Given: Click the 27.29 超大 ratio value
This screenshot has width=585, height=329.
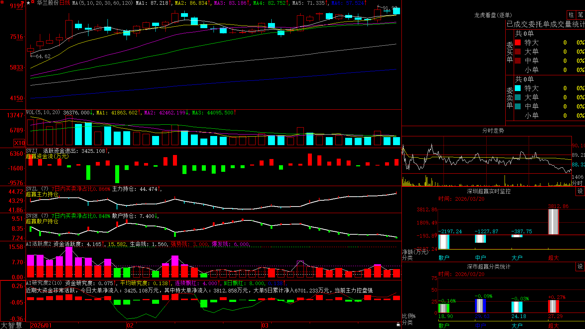Looking at the screenshot, I should click(x=555, y=316).
